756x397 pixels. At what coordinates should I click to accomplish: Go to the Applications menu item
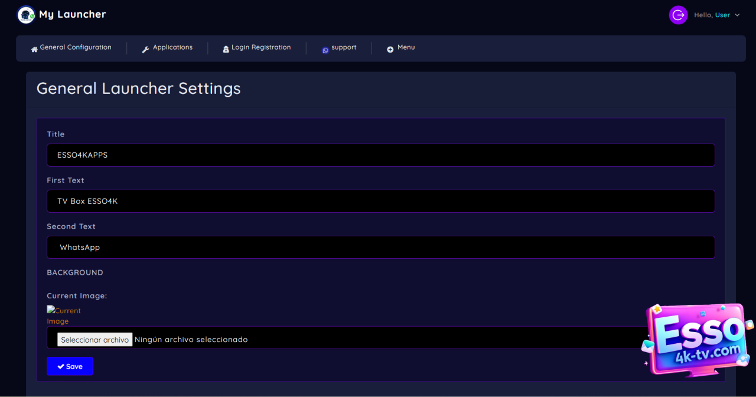(172, 47)
